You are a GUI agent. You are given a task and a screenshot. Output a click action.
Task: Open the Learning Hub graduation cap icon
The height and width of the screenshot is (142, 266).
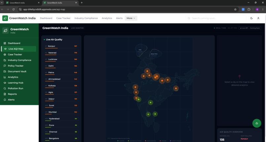pos(5,83)
